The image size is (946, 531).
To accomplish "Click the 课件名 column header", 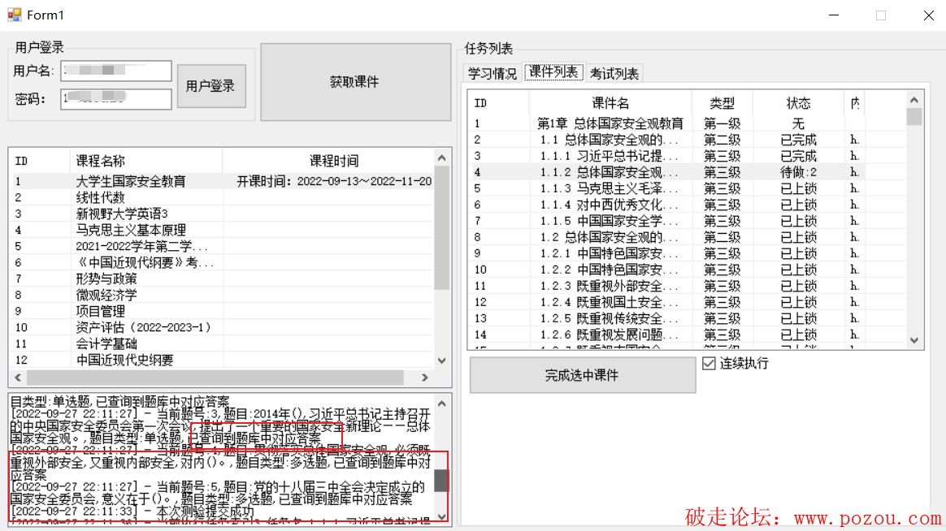I will pos(610,104).
